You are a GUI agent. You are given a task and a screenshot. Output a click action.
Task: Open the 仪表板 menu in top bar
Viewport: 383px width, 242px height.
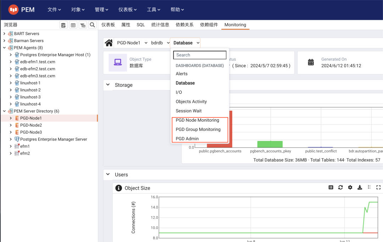pos(128,10)
